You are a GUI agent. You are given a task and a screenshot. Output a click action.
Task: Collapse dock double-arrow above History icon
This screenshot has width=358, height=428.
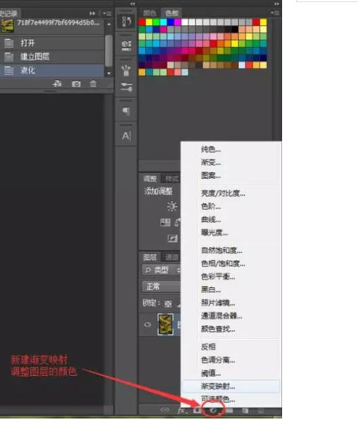[132, 4]
